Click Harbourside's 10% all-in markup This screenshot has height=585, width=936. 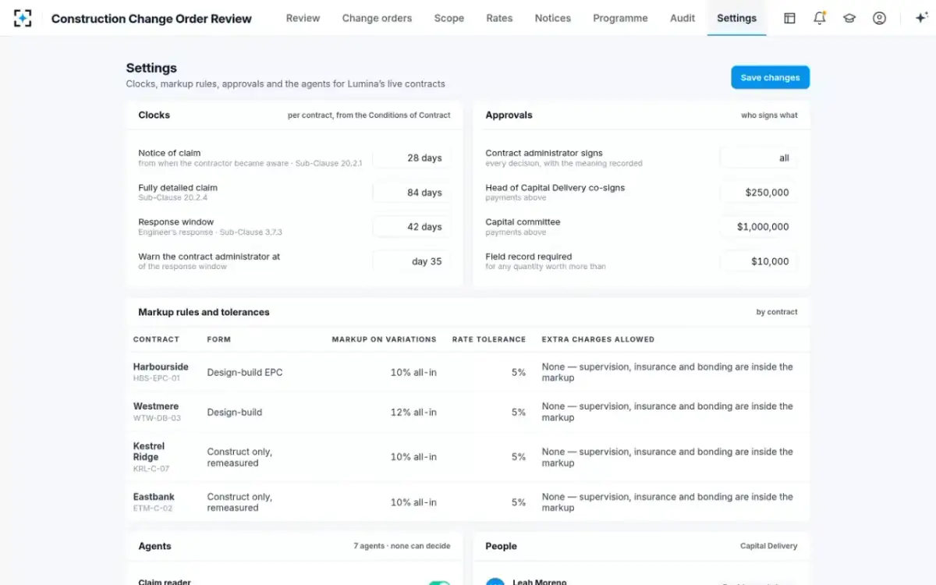(413, 373)
